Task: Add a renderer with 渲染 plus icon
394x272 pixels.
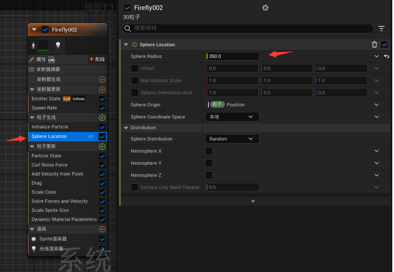Action: [x=102, y=229]
